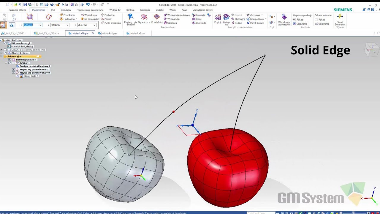The width and height of the screenshot is (380, 214).
Task: Open the Narzędzia główne ribbon tab
Action: pyautogui.click(x=18, y=10)
